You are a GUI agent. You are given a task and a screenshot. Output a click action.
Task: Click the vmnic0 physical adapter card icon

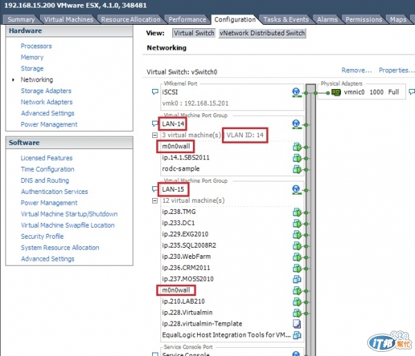point(336,92)
